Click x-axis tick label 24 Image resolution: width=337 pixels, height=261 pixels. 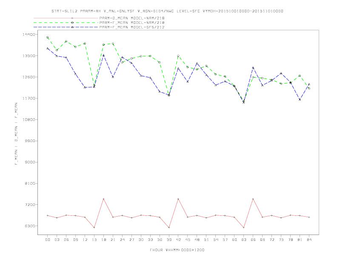122,240
